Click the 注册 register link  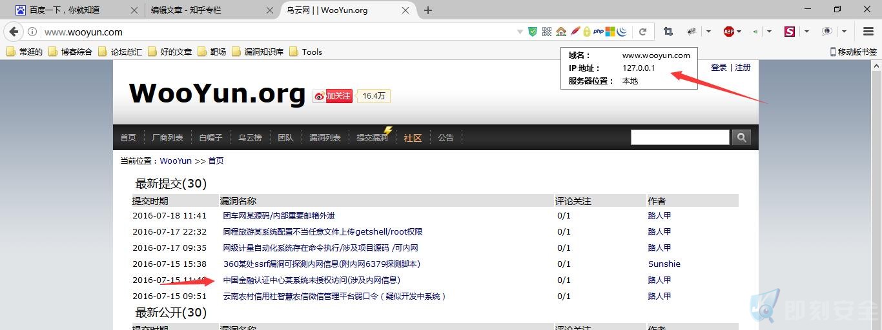[743, 67]
